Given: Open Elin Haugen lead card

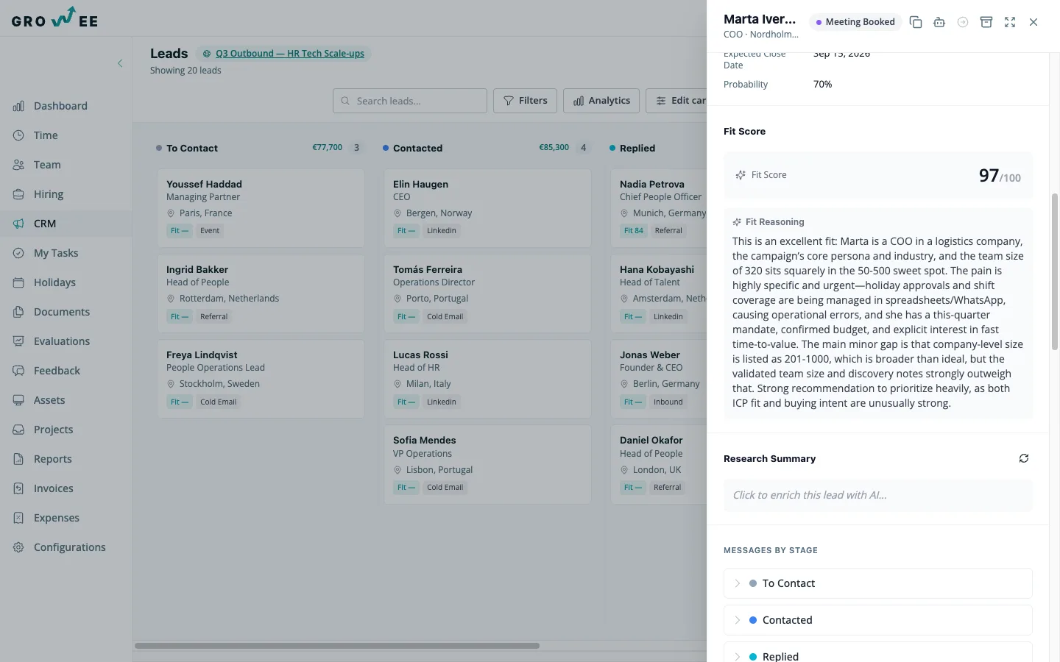Looking at the screenshot, I should click(487, 207).
